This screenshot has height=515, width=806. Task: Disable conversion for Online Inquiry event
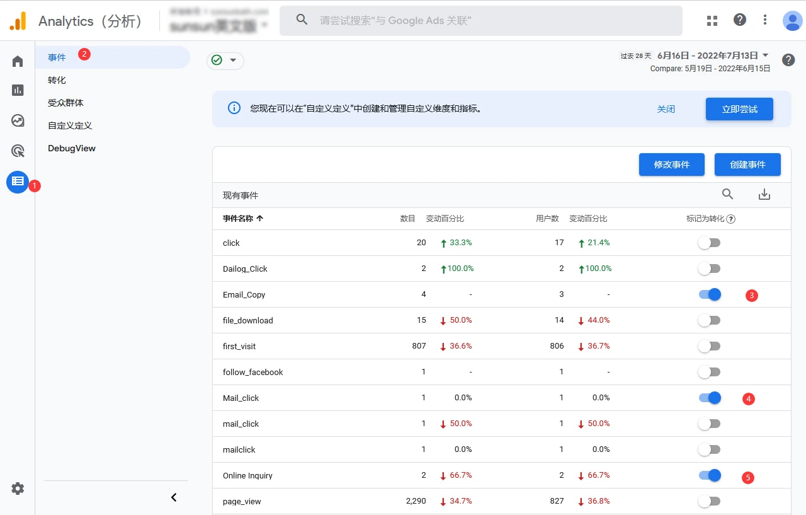pos(710,475)
